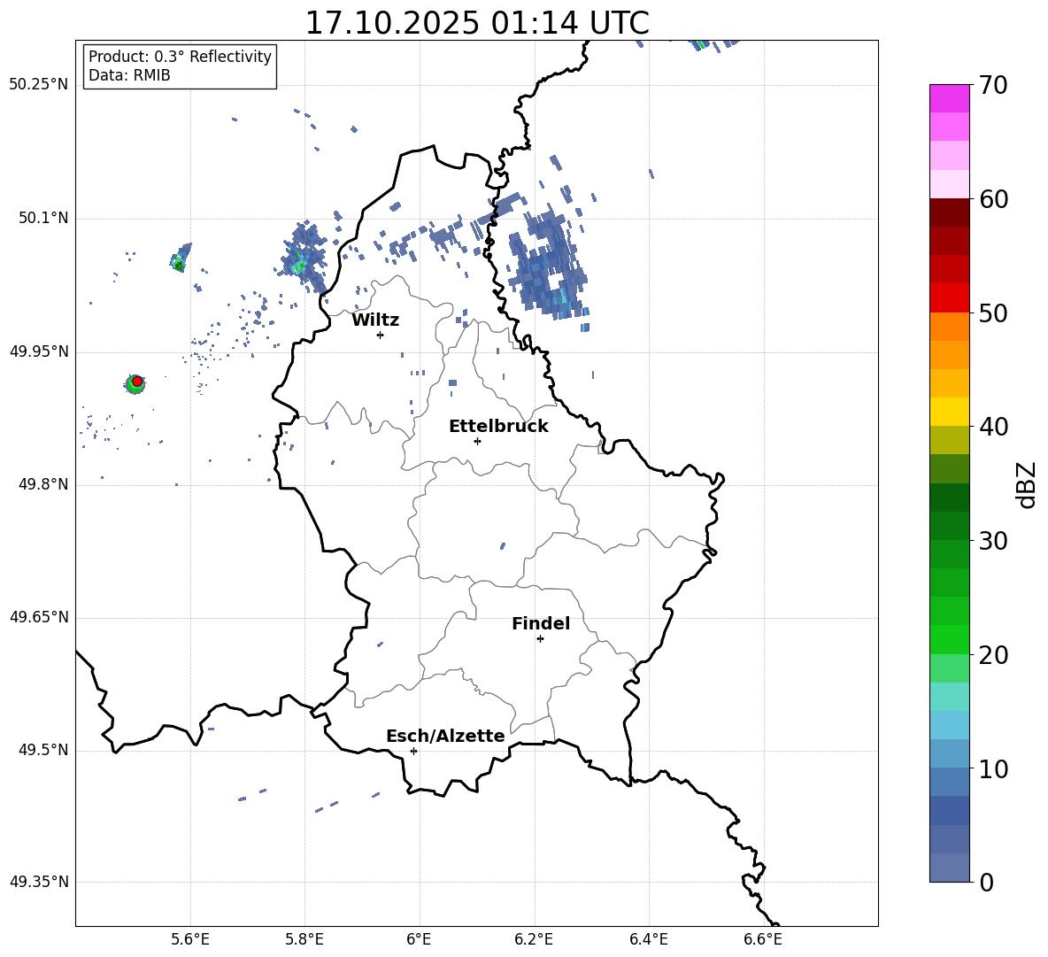Click the 49.8°N latitude label
The height and width of the screenshot is (957, 1048).
click(x=43, y=484)
